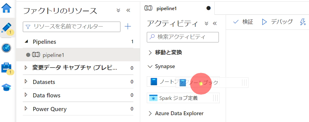Open the Monitor gauge icon
Viewport: 309px width, 122px height.
(6, 48)
